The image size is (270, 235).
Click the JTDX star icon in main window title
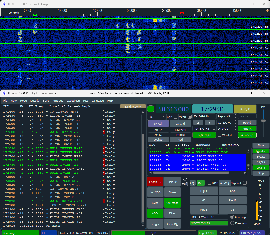point(4,93)
